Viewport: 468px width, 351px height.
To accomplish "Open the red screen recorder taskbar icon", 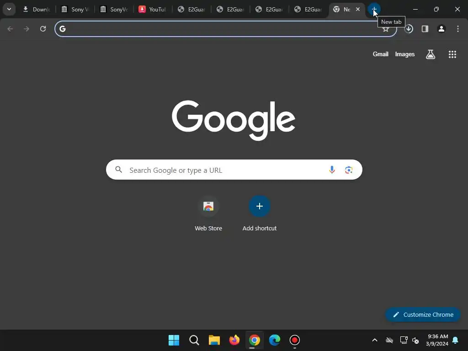I will pyautogui.click(x=295, y=340).
